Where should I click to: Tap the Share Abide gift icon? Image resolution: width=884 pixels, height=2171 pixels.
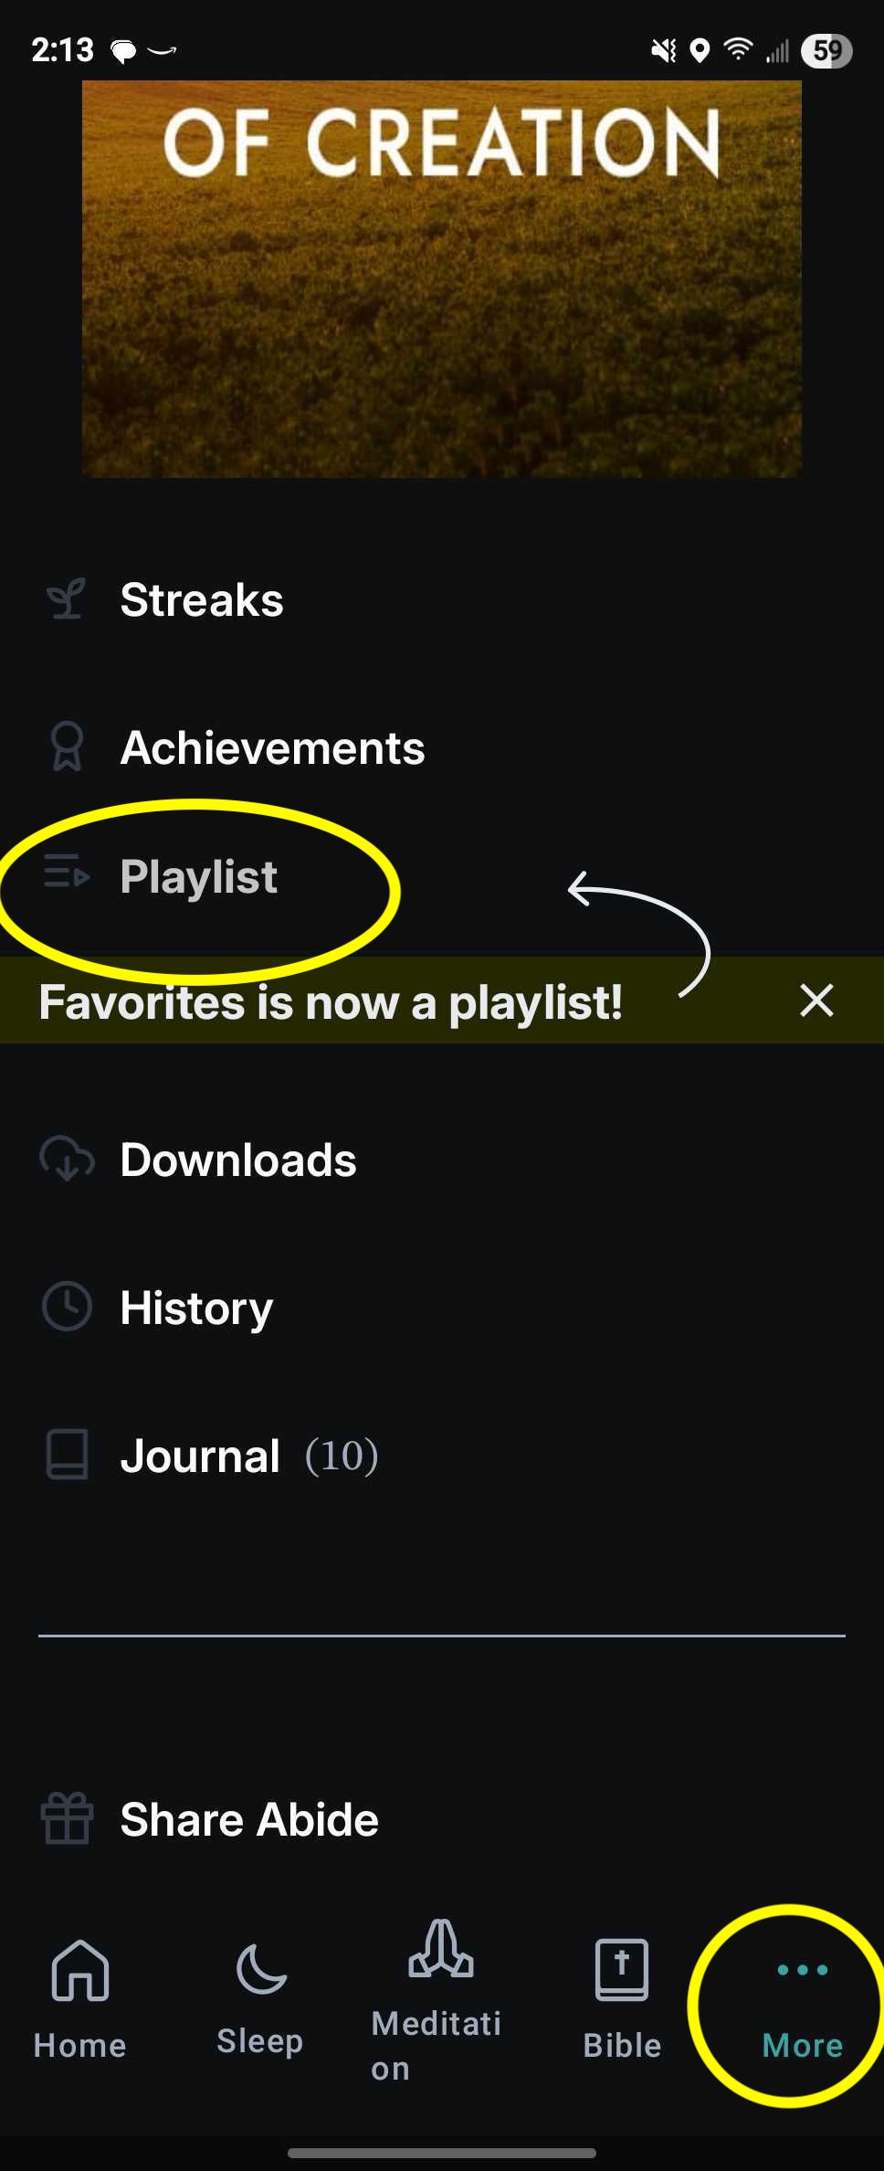[67, 1818]
